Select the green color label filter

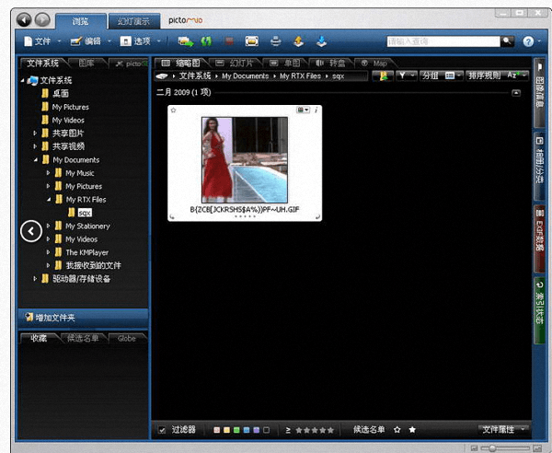tap(236, 430)
